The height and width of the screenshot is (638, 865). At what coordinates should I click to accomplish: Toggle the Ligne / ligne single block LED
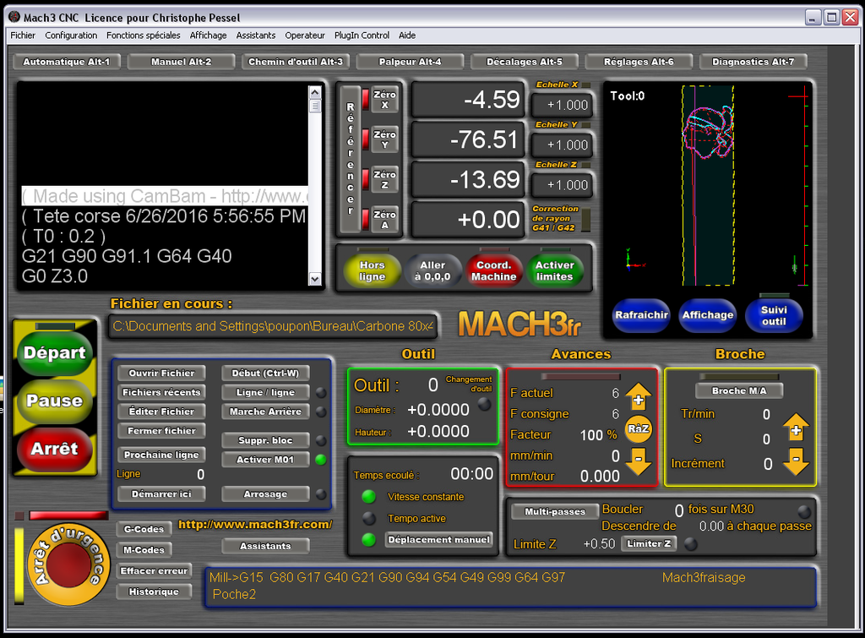coord(320,393)
